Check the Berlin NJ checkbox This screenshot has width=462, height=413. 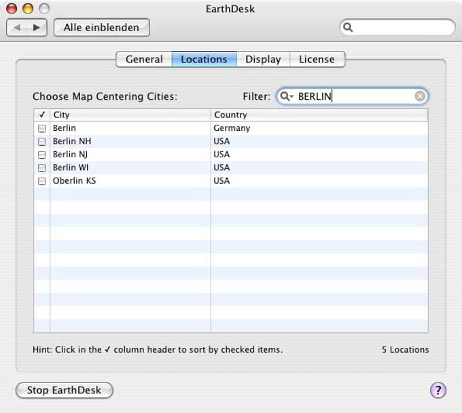coord(42,155)
